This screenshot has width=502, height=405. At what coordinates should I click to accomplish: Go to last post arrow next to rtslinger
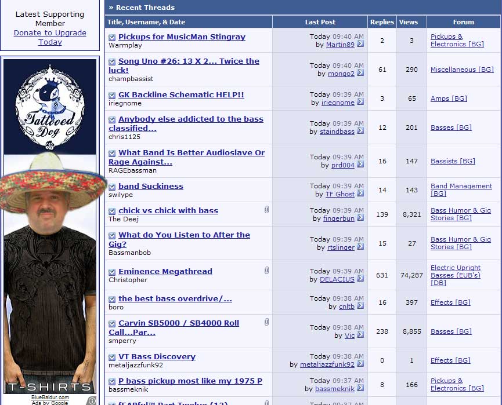click(360, 246)
